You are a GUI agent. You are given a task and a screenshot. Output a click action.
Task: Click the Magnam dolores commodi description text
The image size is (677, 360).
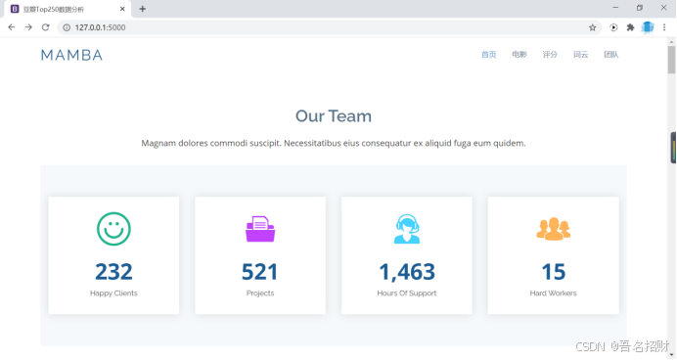pyautogui.click(x=334, y=143)
